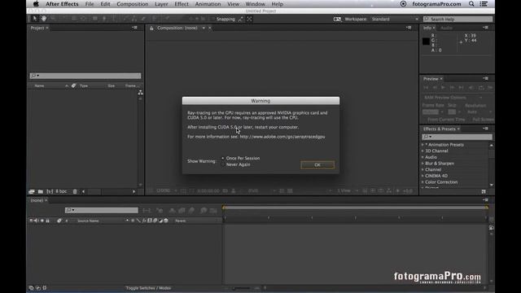
Task: Enable the Snapping checkbox in toolbar
Action: (x=213, y=20)
